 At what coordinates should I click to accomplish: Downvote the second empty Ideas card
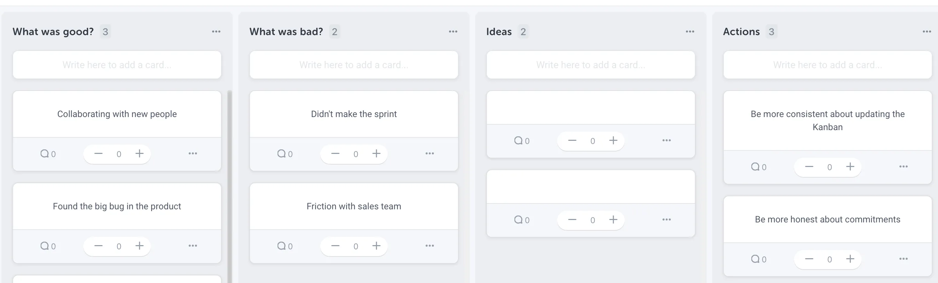(x=572, y=220)
